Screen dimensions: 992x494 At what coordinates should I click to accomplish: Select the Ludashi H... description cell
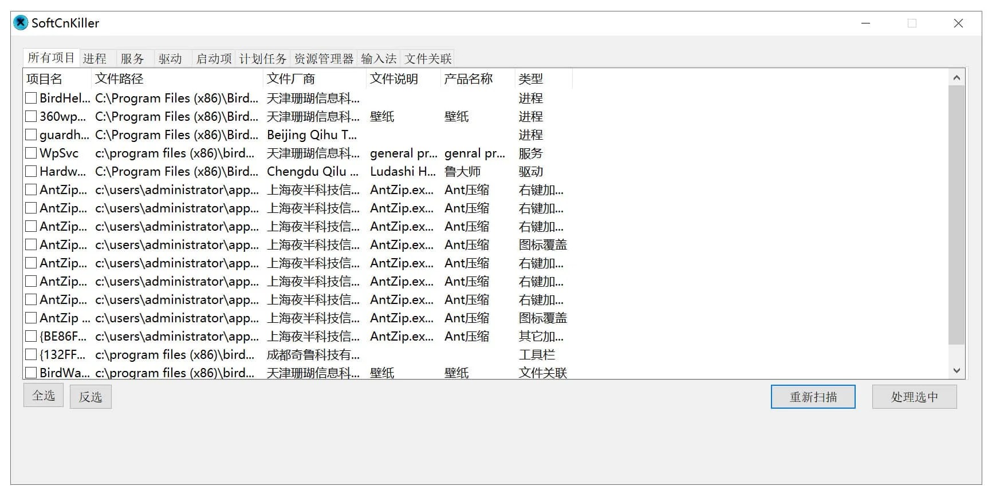pos(403,172)
